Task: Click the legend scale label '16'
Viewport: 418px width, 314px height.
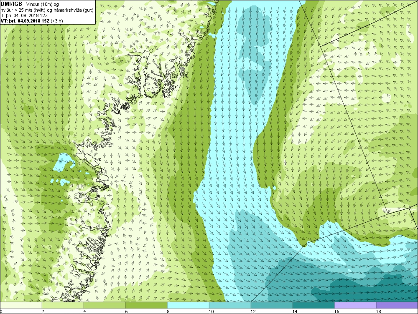Action: click(x=336, y=311)
